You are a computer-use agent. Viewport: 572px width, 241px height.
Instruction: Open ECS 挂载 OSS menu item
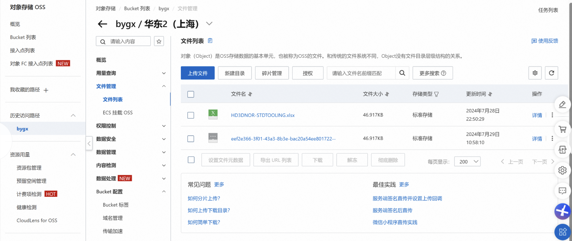(117, 113)
